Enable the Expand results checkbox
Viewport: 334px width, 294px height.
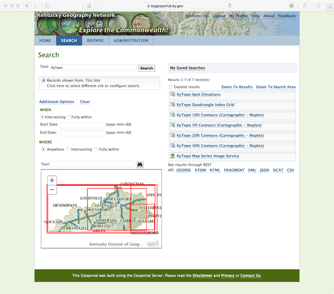pyautogui.click(x=170, y=87)
